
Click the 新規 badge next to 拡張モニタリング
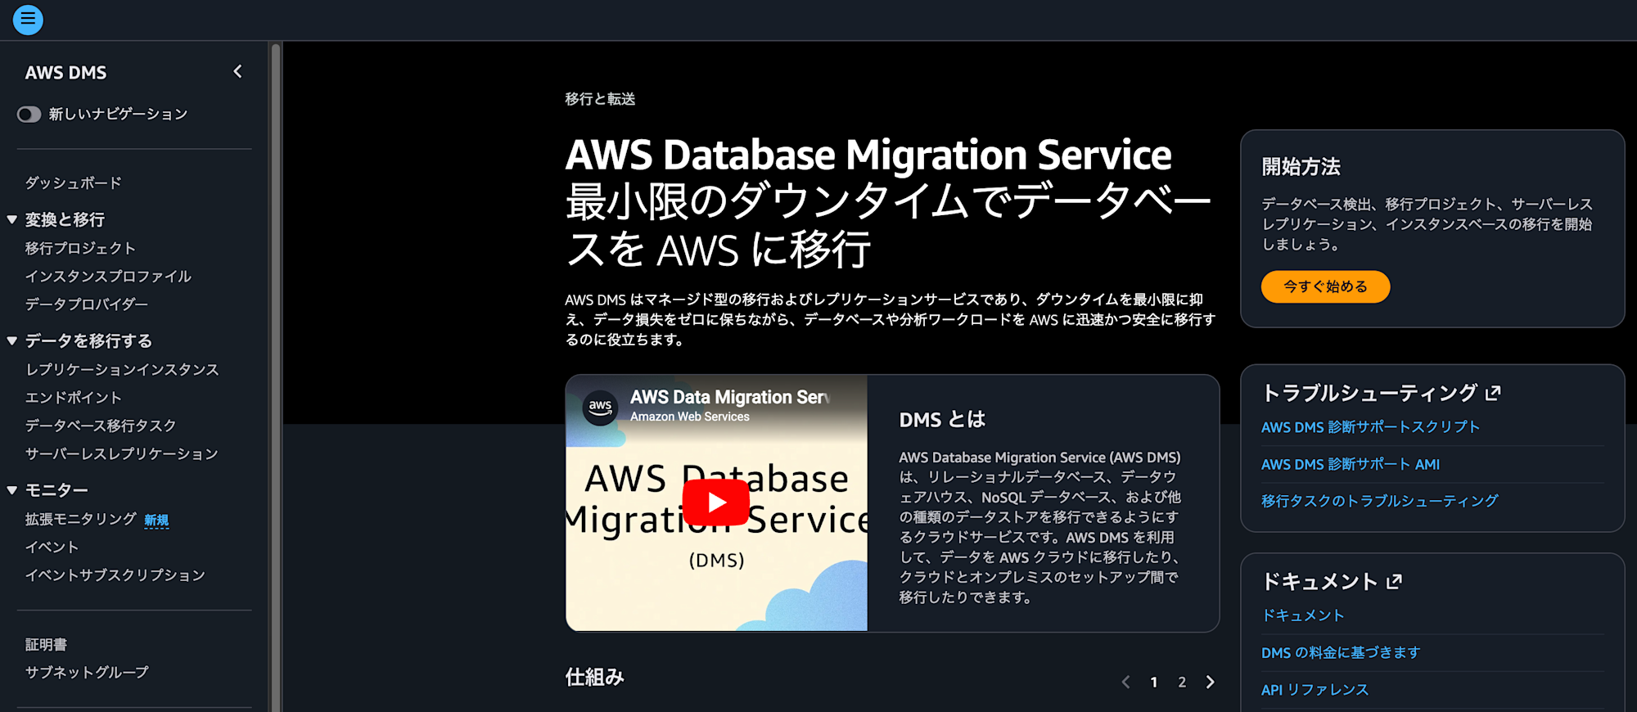[x=156, y=520]
